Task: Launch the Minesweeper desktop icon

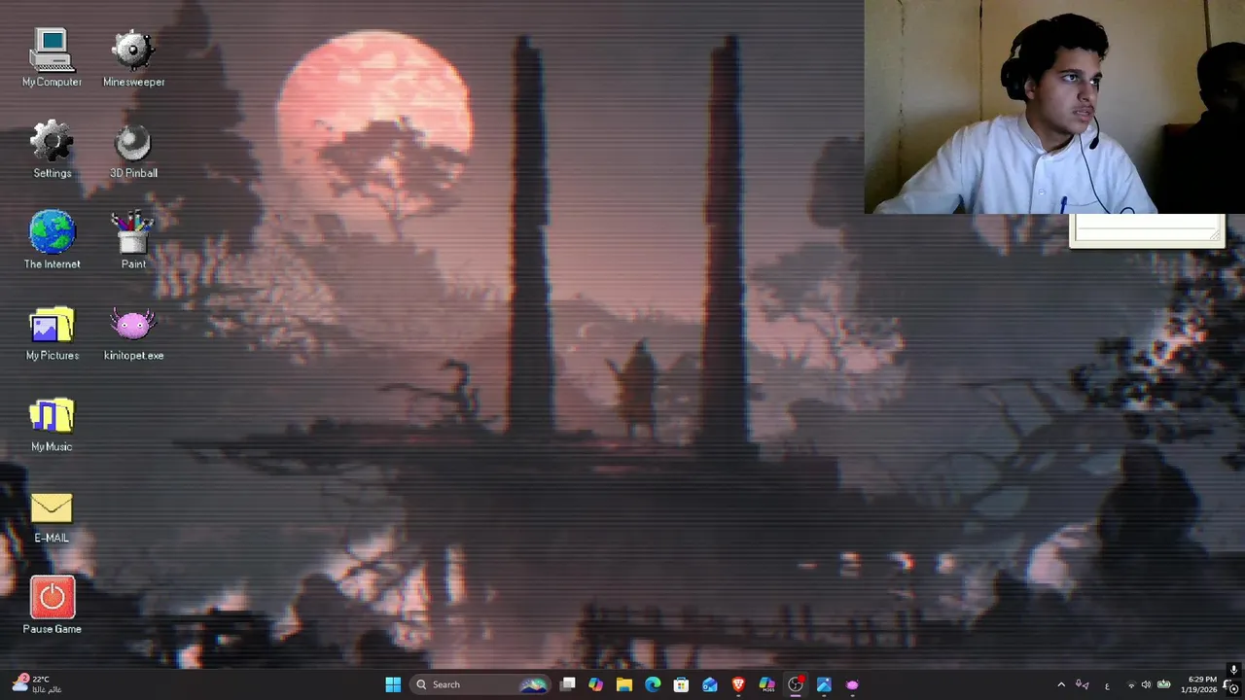Action: (133, 58)
